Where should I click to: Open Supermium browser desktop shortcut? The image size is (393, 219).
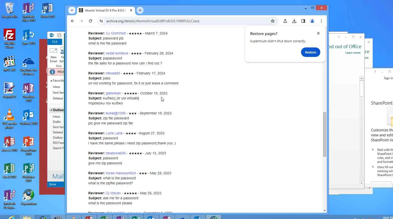29,197
